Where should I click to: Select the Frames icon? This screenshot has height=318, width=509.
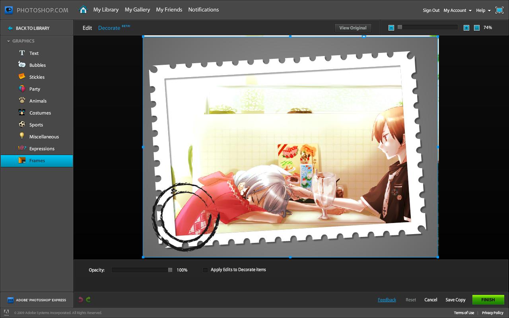pyautogui.click(x=22, y=160)
